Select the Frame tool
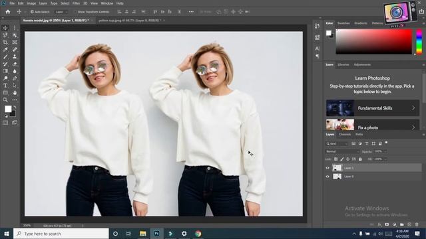The height and width of the screenshot is (239, 426). click(x=15, y=42)
